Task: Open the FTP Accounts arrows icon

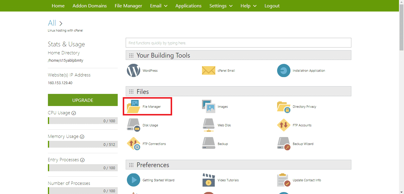Action: [x=284, y=125]
